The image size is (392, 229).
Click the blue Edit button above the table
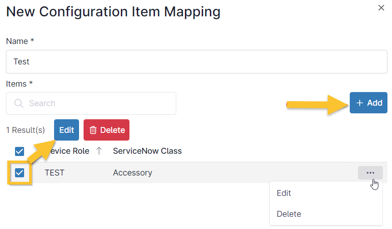(66, 130)
